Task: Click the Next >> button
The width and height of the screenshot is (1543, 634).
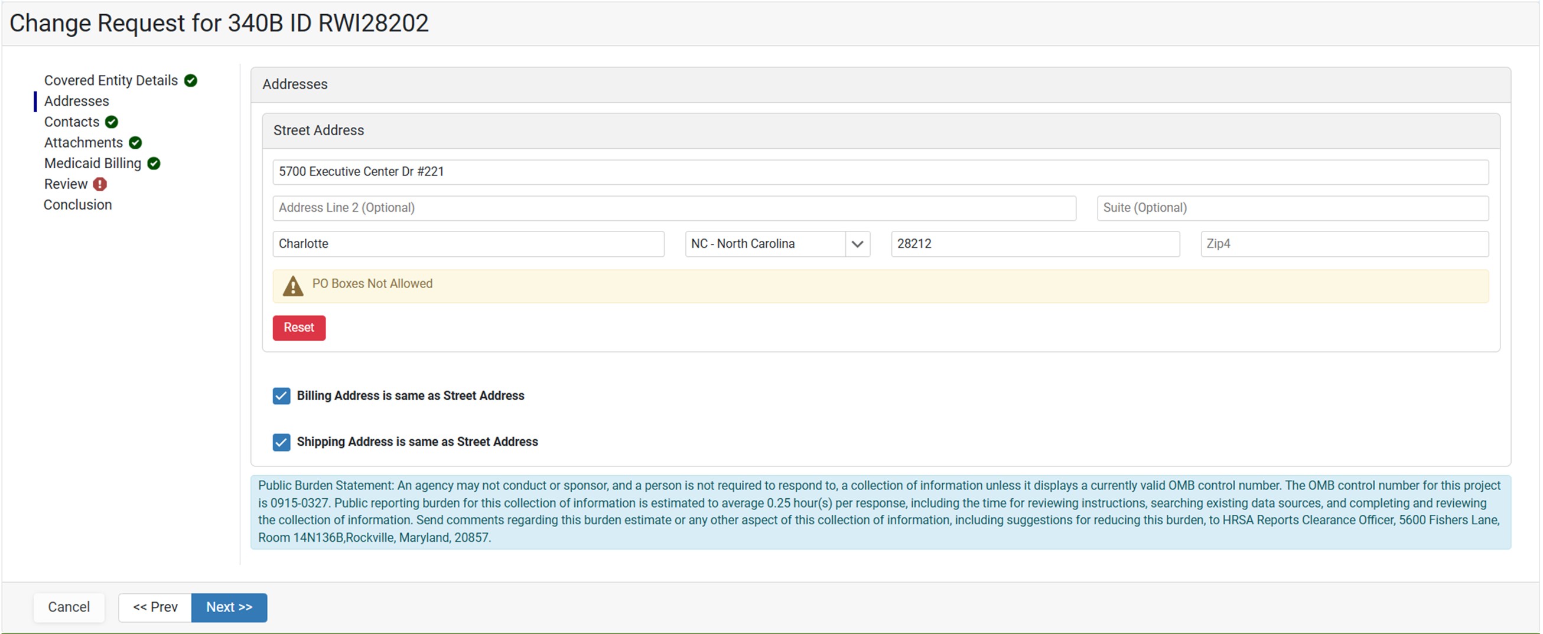Action: 229,607
